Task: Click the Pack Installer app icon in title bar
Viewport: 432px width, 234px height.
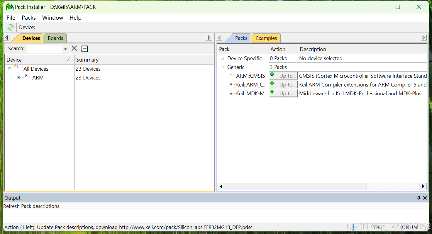Action: [10, 7]
